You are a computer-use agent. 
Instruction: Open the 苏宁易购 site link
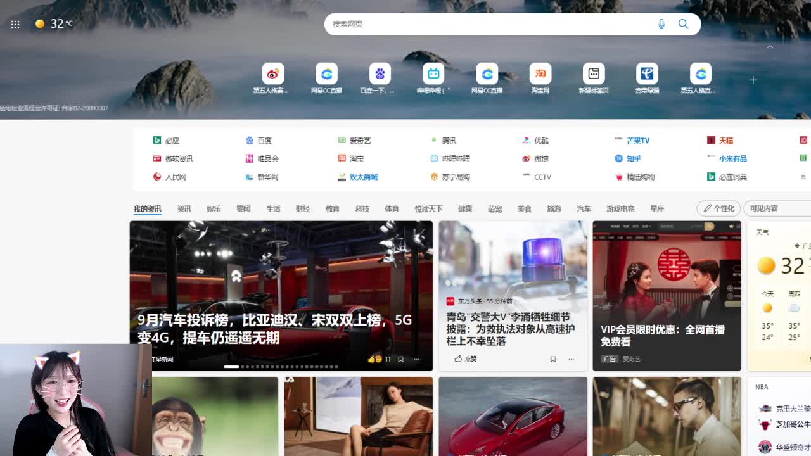pyautogui.click(x=450, y=177)
